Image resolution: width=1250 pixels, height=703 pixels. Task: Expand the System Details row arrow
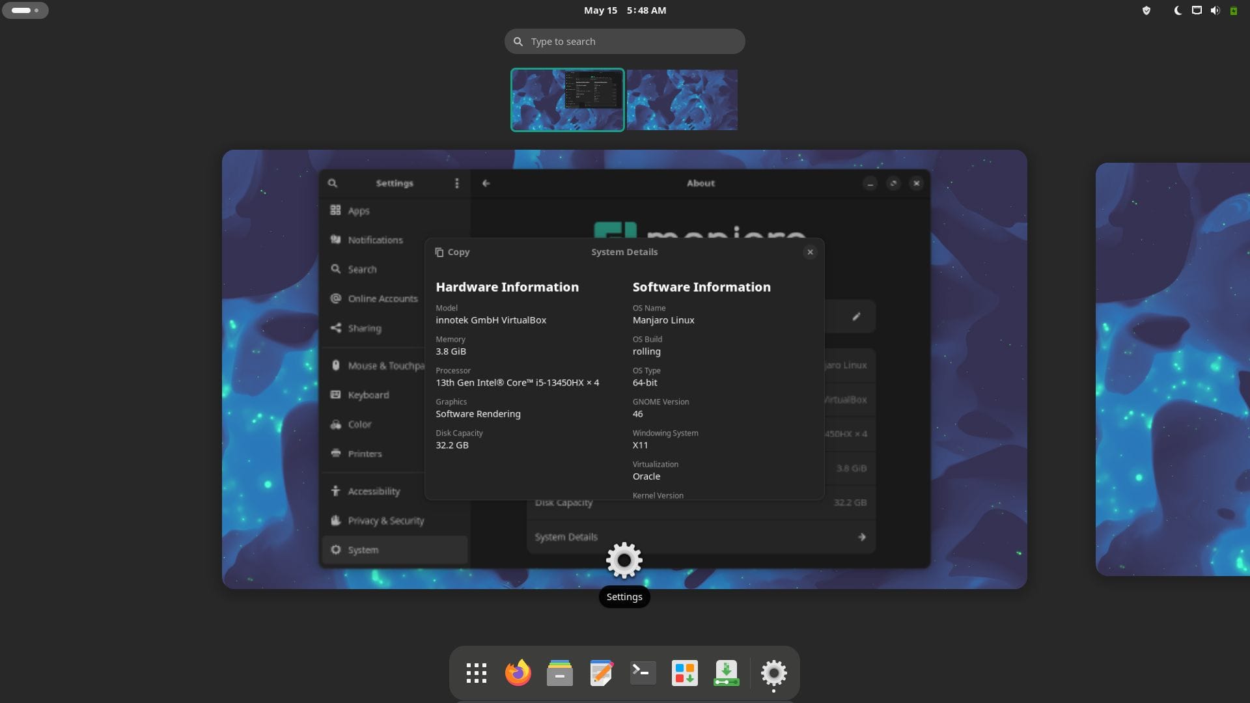861,536
